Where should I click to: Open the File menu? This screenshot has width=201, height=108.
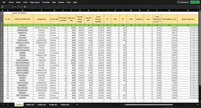click(4, 2)
